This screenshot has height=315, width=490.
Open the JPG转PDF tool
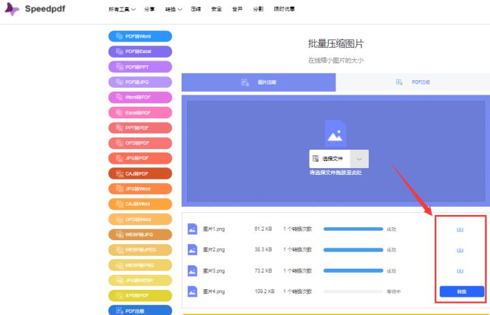click(140, 158)
